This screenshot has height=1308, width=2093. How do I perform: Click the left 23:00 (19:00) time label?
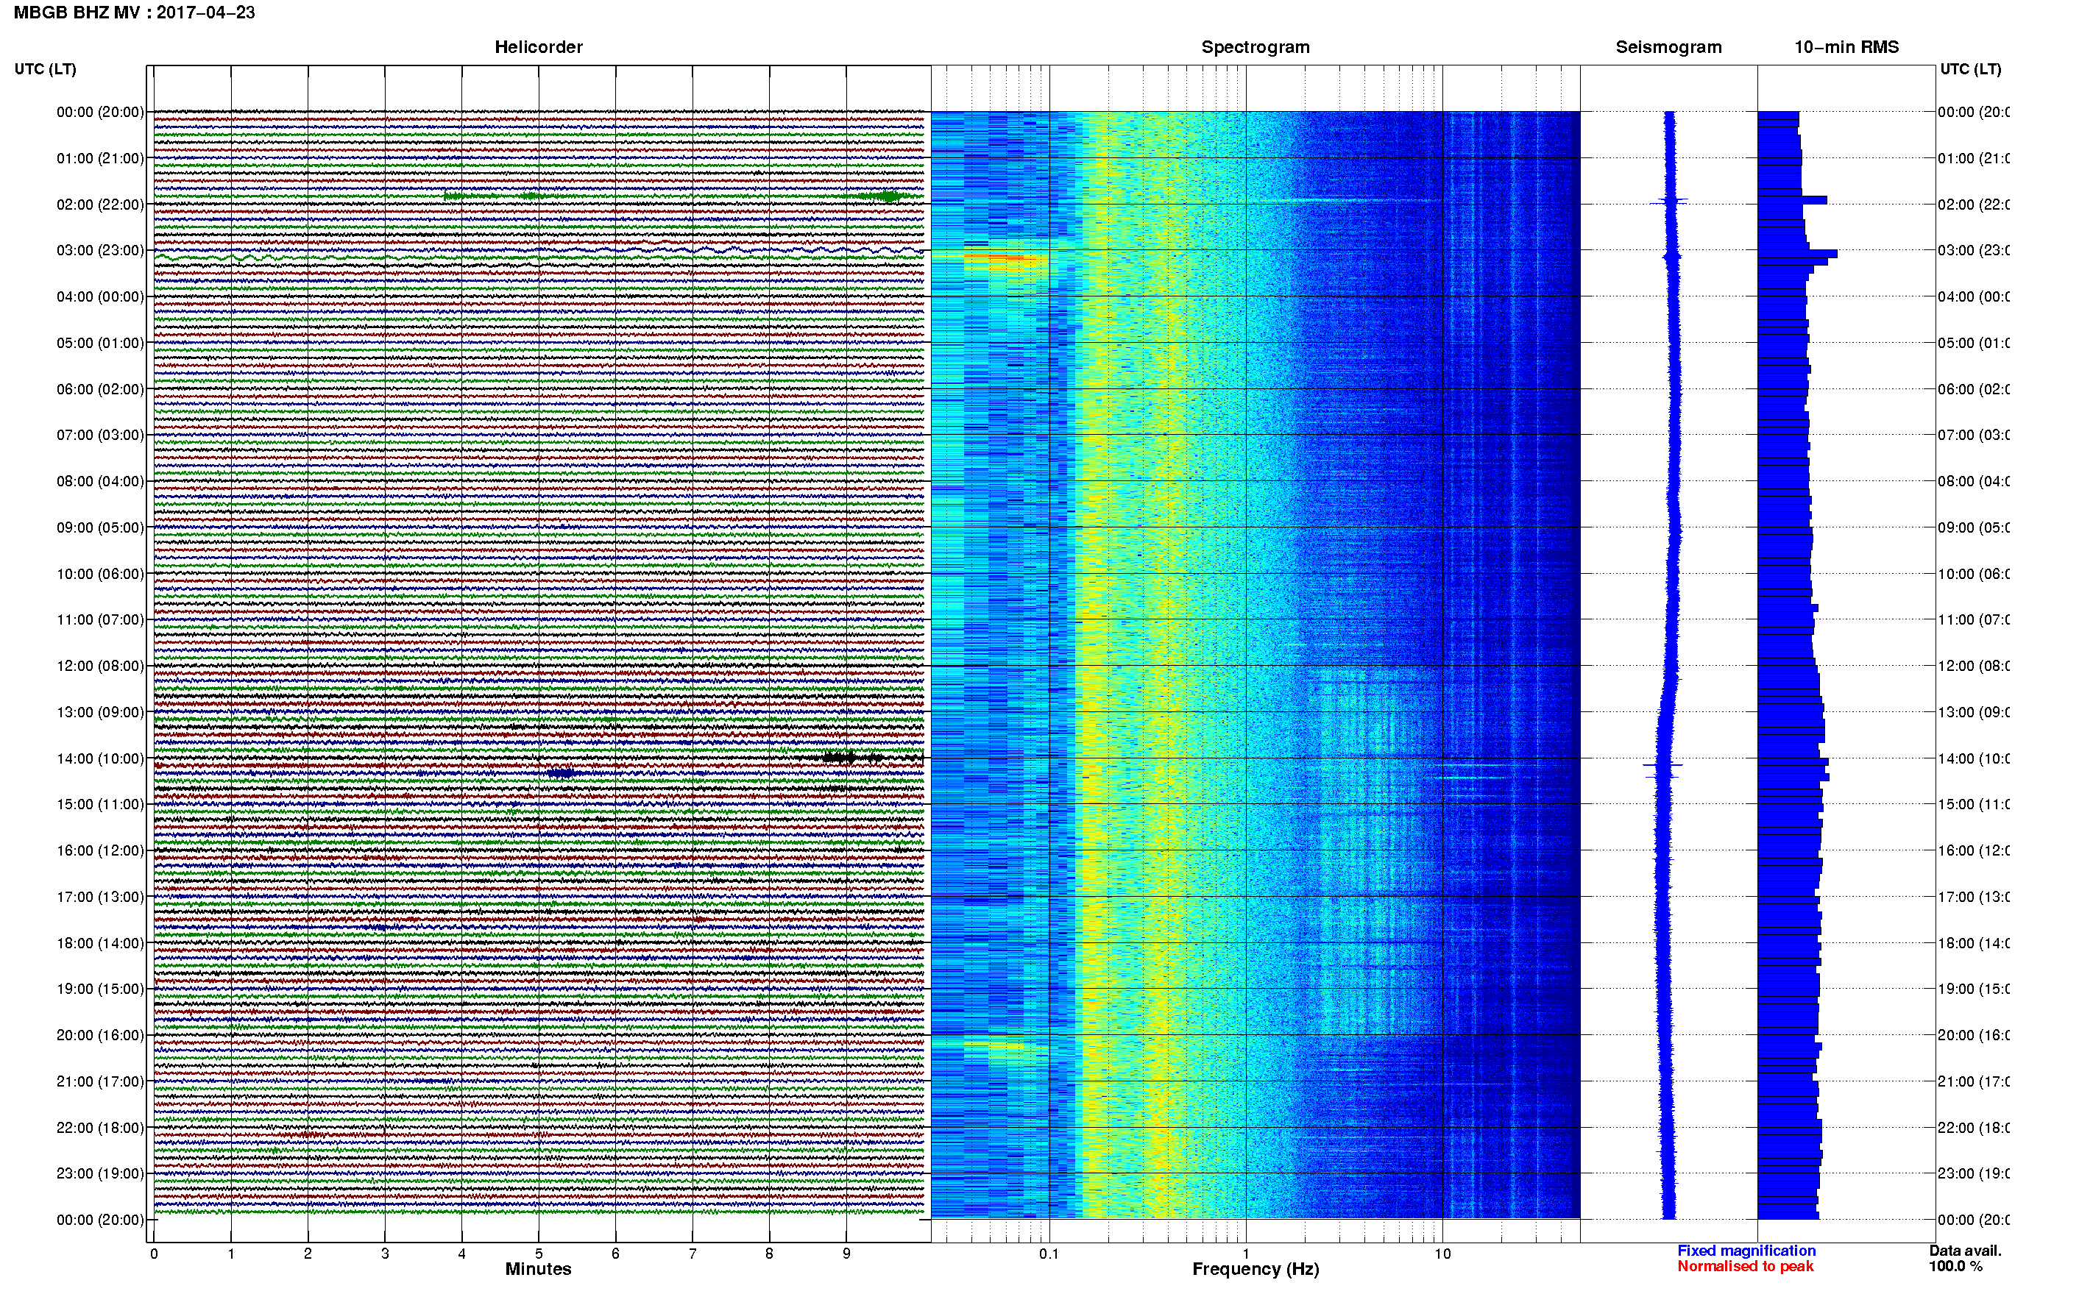[x=100, y=1174]
